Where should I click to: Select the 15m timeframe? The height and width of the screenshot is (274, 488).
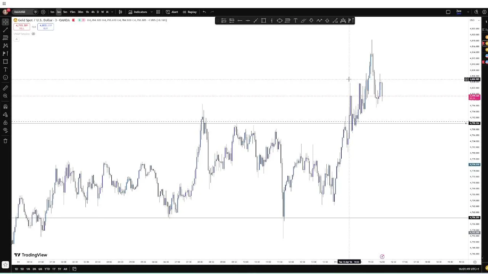pyautogui.click(x=72, y=12)
